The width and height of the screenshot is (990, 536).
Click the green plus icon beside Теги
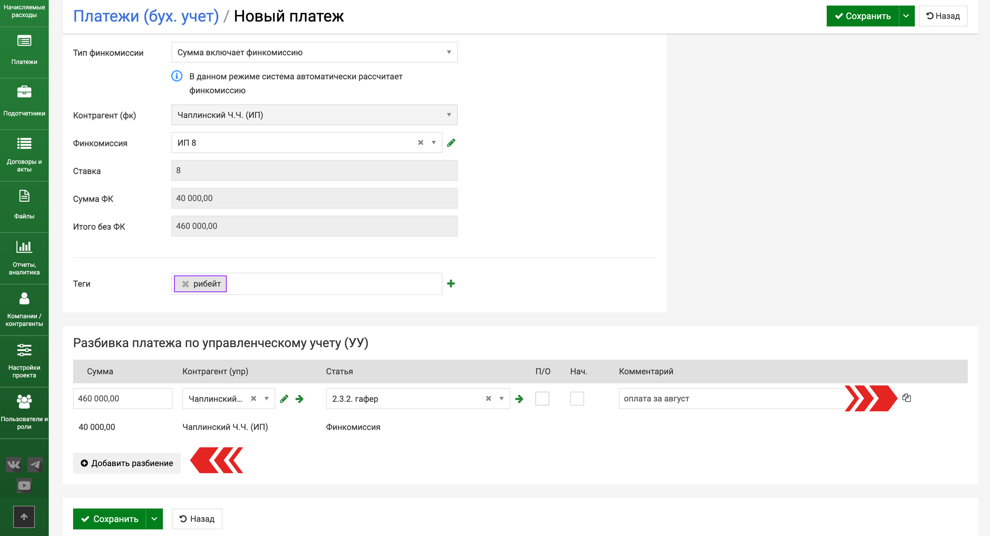[451, 284]
